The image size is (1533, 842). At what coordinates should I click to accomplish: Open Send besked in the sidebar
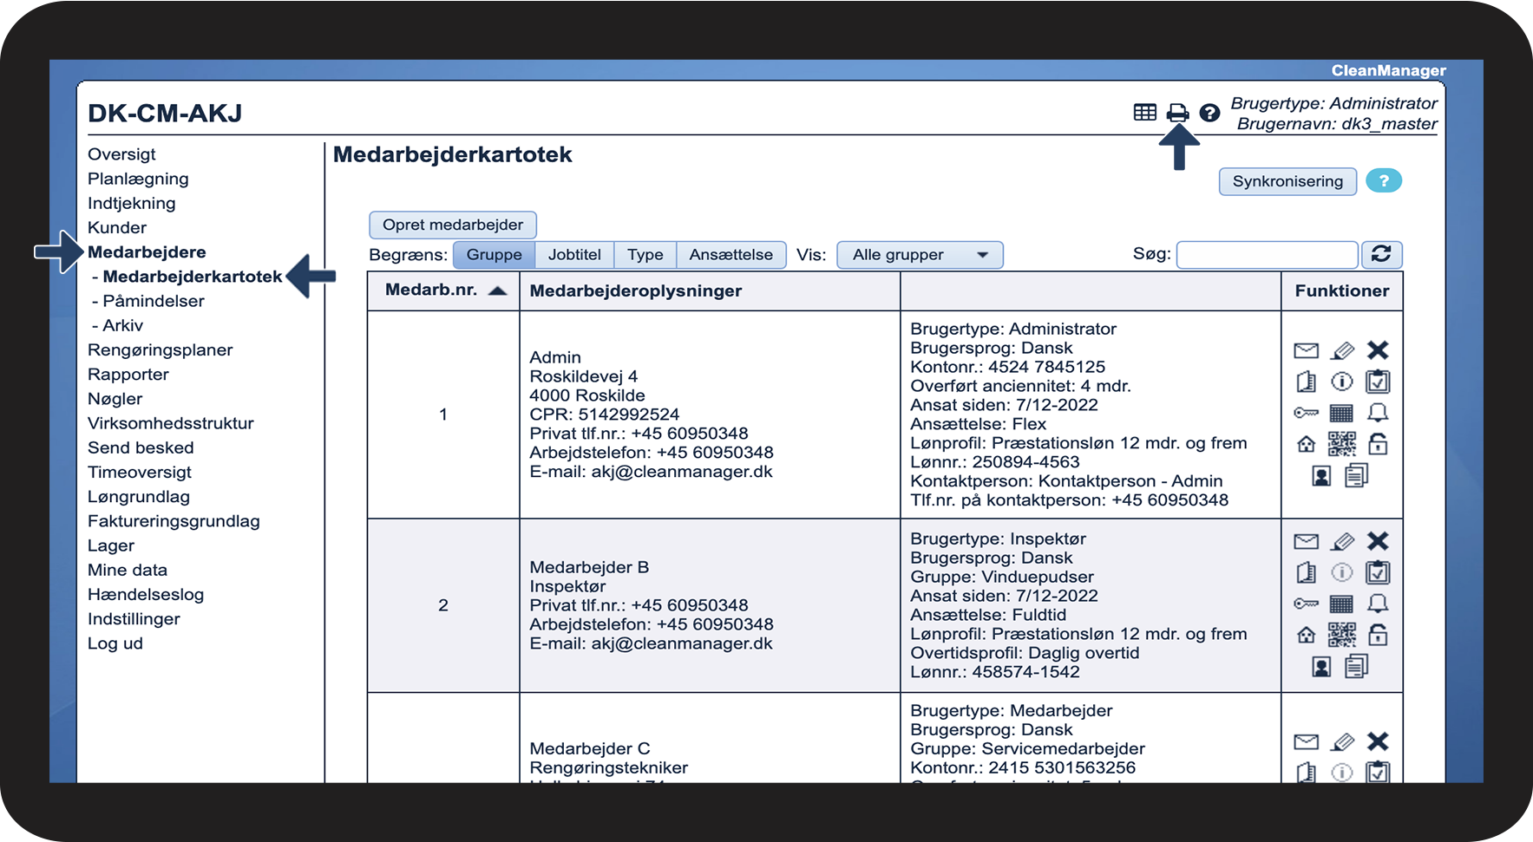[x=141, y=447]
